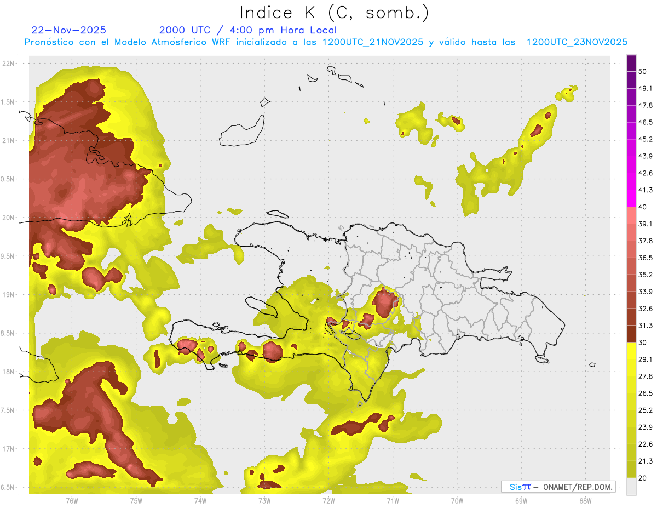Screen dimensions: 657x508
Task: Click the title 'Indice K (C, somb.)'
Action: pyautogui.click(x=334, y=12)
